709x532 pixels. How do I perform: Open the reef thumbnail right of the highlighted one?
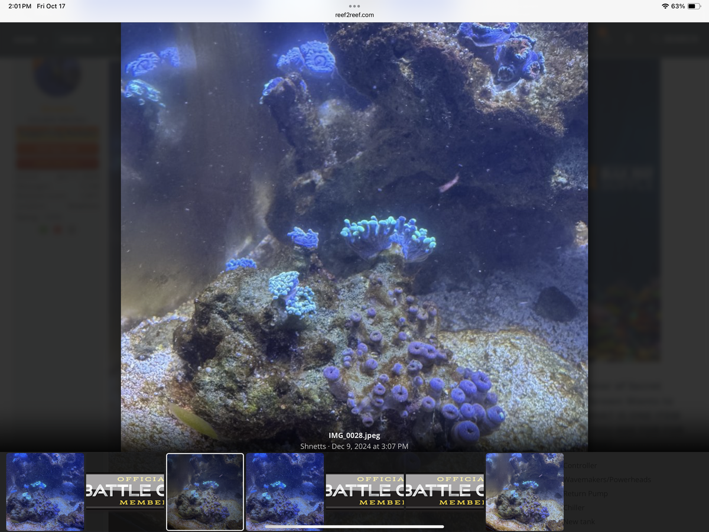pos(285,492)
